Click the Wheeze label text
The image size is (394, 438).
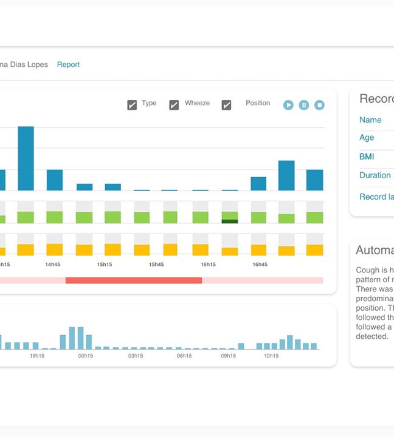197,103
